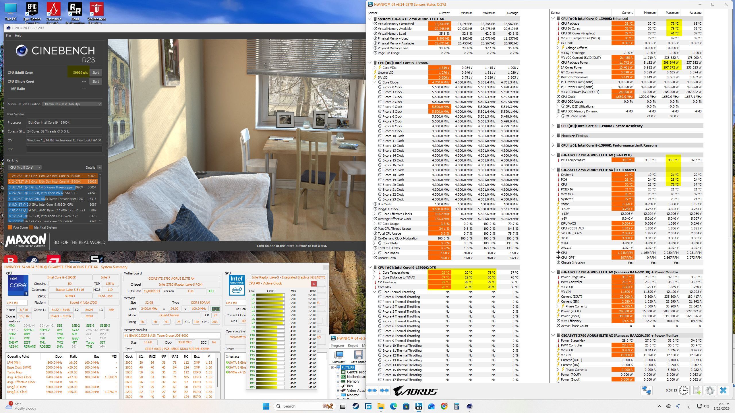Open the remote network sensors icon
This screenshot has width=735, height=413.
[646, 390]
